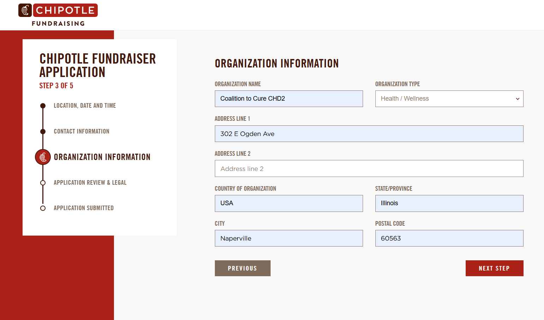
Task: Click the Chipotle pepper logo icon
Action: (x=25, y=10)
